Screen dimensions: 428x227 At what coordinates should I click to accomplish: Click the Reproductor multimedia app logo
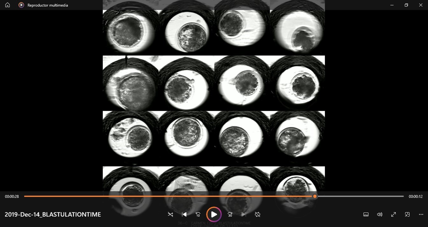click(21, 5)
